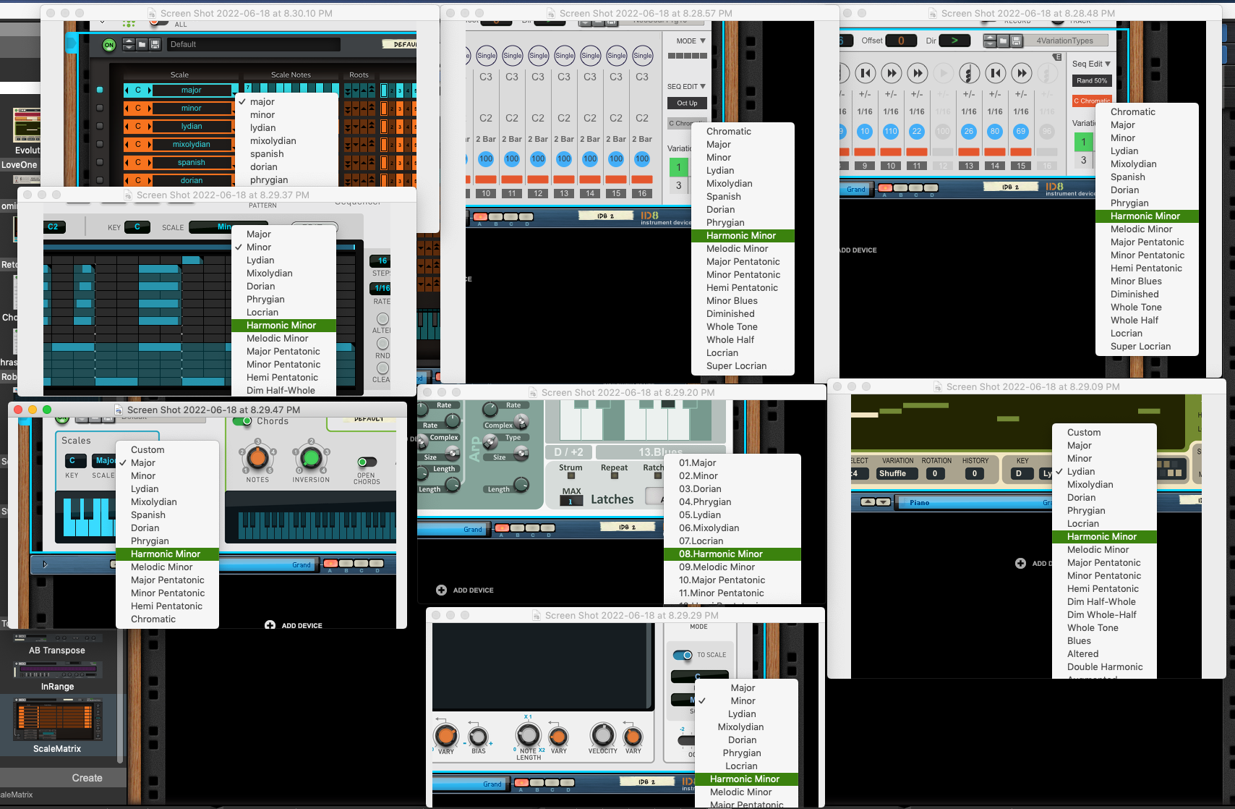Open SCALE dropdown in 8.29.37 pattern window
The image size is (1235, 809).
[x=209, y=227]
